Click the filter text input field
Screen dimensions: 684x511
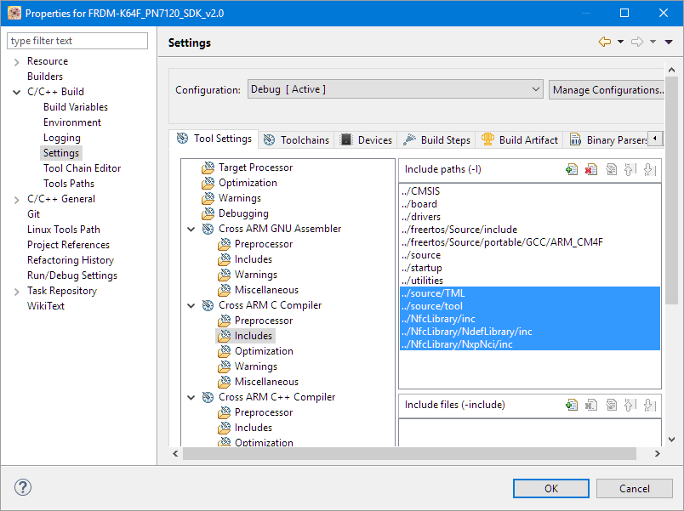[x=77, y=41]
